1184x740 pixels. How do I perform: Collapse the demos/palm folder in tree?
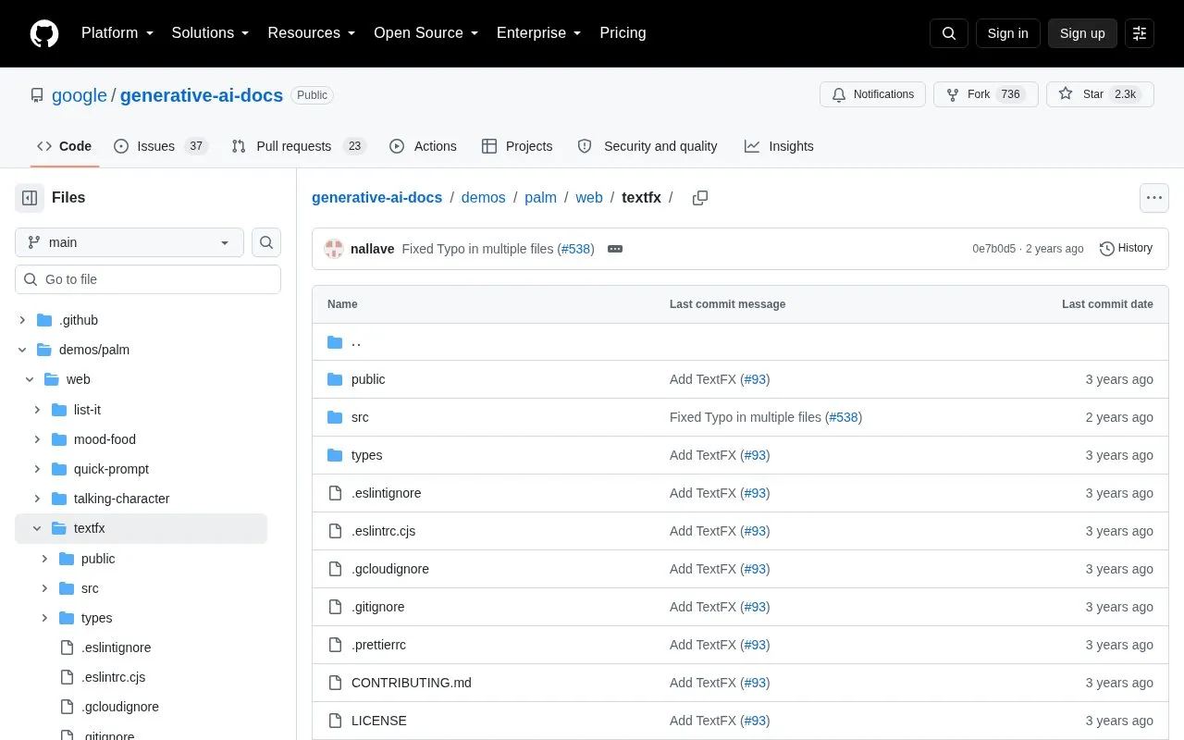(x=22, y=350)
